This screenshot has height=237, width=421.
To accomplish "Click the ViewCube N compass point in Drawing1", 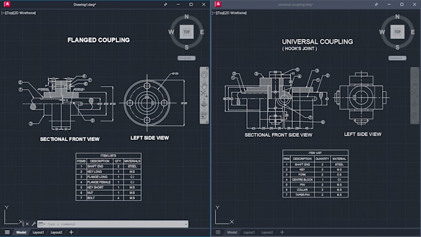I will [186, 17].
